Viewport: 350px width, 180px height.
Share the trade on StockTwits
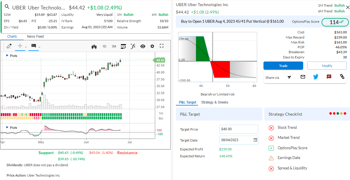329,77
